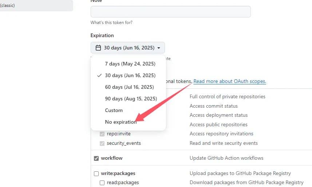Choose the 30 days (Jun 16, 2025) option
Image resolution: width=312 pixels, height=187 pixels.
(x=130, y=75)
